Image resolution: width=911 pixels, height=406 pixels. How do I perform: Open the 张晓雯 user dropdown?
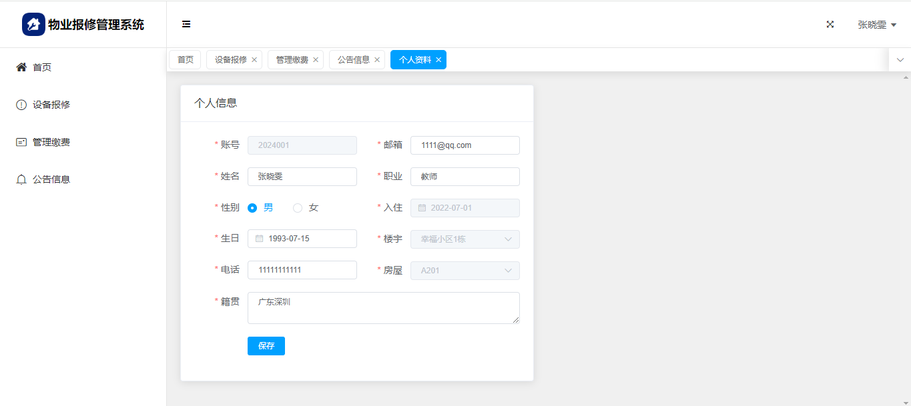pyautogui.click(x=876, y=25)
